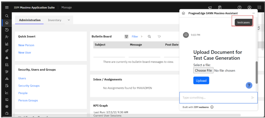Switch to the Inventory tab

(55, 20)
